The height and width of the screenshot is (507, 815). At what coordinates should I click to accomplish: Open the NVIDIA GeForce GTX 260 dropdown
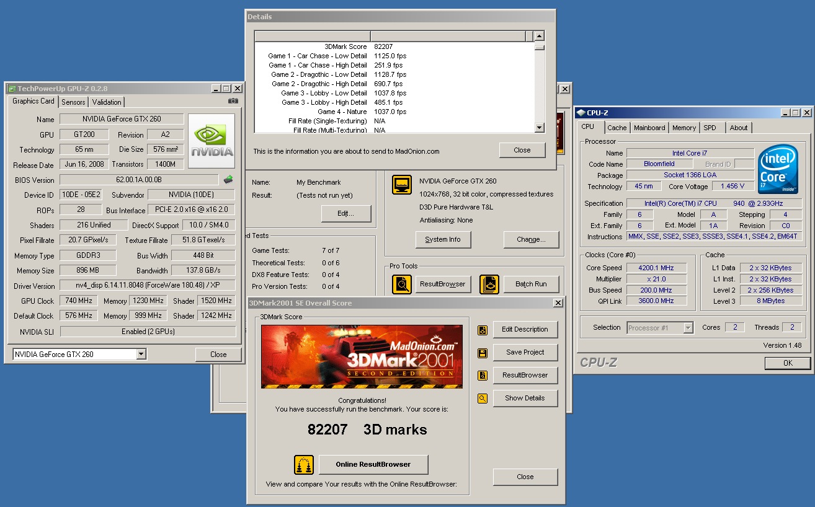(x=141, y=355)
